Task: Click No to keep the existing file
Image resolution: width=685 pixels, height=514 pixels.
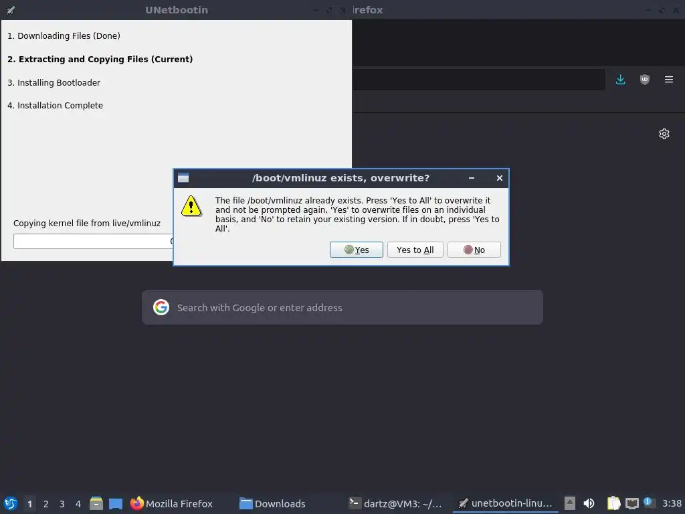Action: pyautogui.click(x=474, y=250)
